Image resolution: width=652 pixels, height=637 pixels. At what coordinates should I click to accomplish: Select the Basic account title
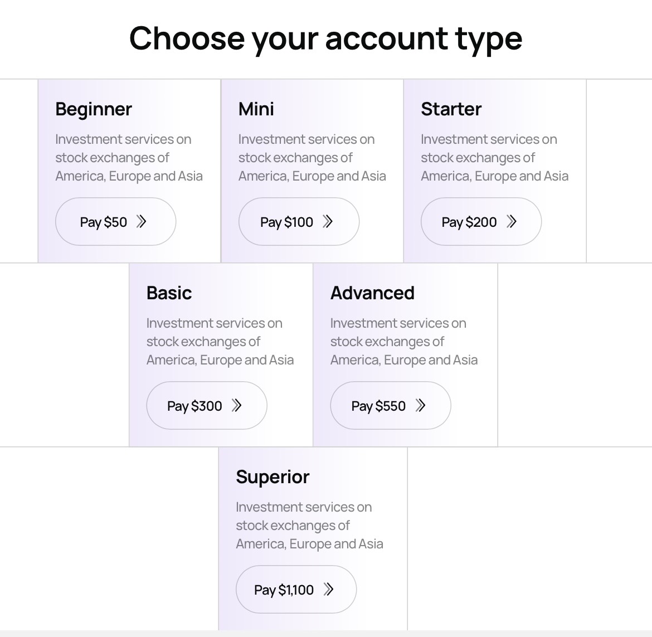coord(169,293)
